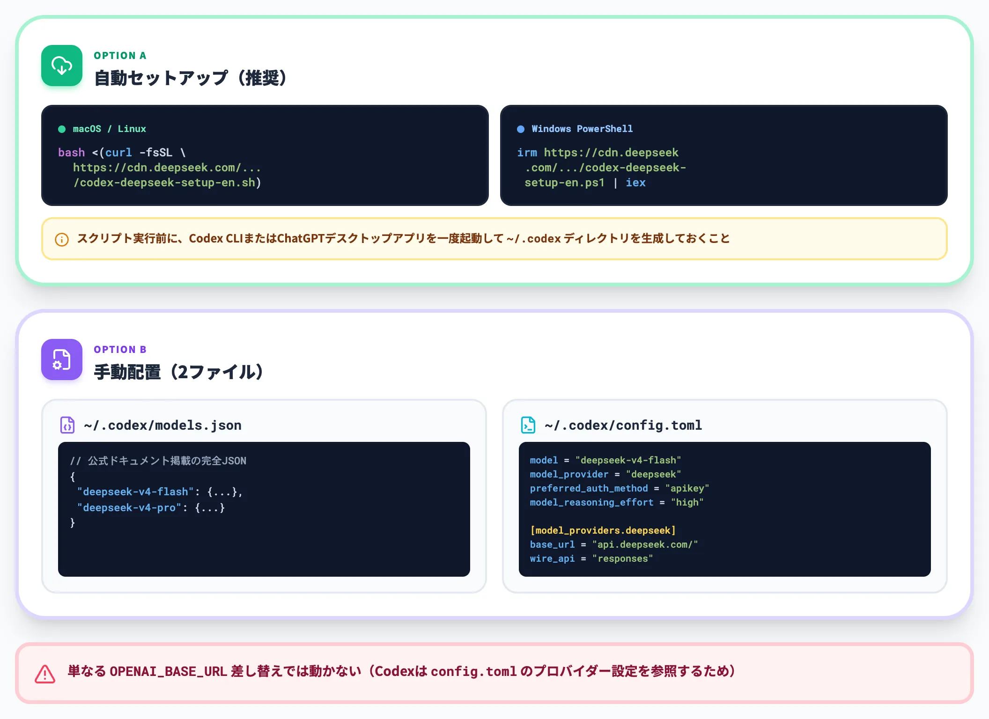Click the https://cdn.deepseek.com/... URL line
The width and height of the screenshot is (989, 719).
[x=167, y=168]
